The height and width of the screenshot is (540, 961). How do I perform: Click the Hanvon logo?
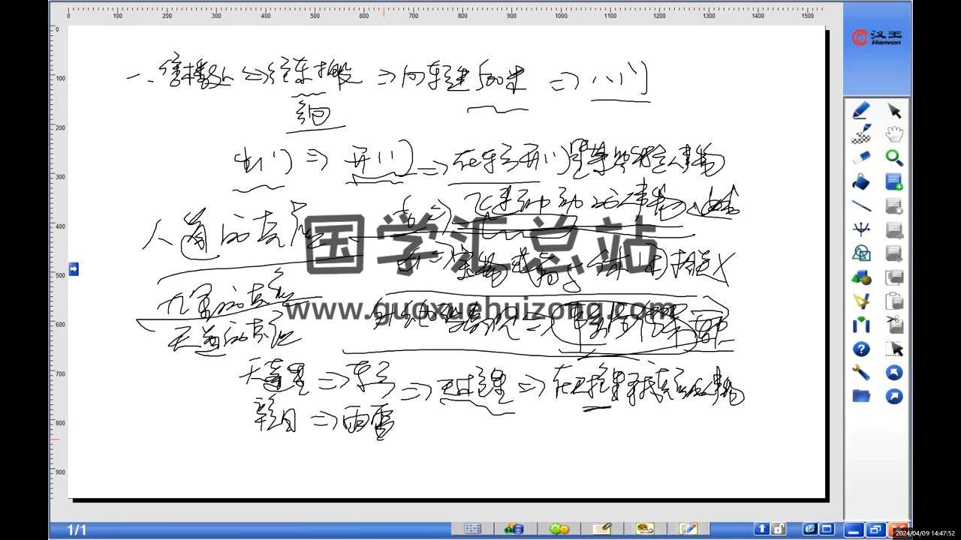[877, 37]
